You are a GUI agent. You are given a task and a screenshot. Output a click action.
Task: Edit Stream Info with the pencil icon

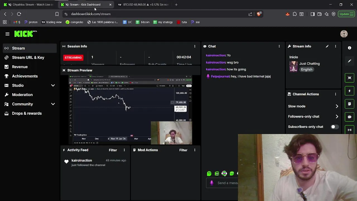[x=327, y=46]
